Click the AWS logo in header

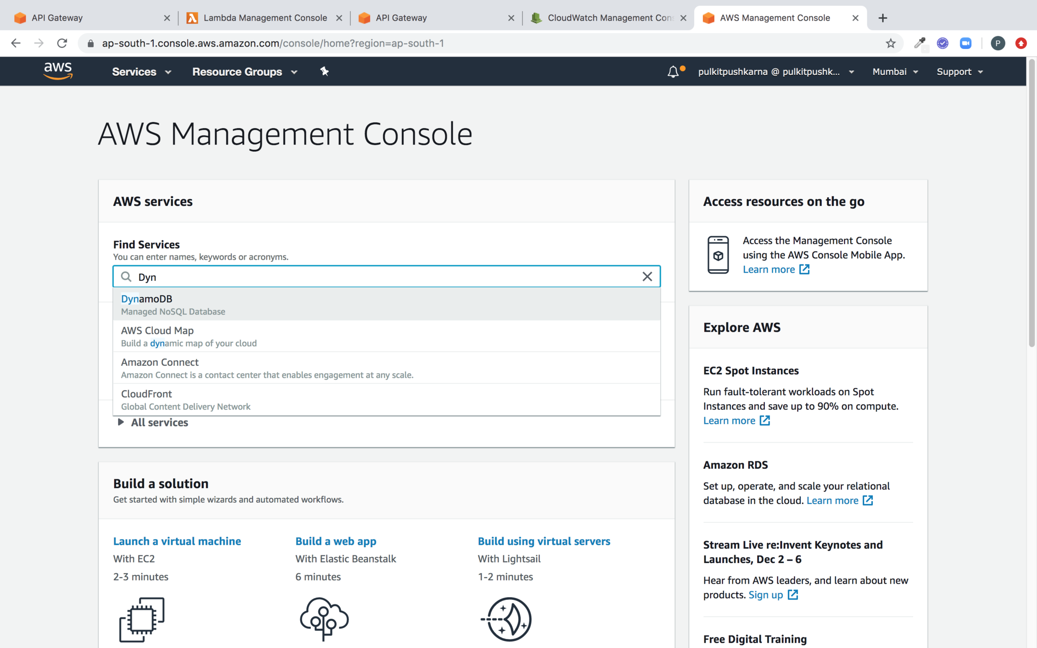pos(58,71)
